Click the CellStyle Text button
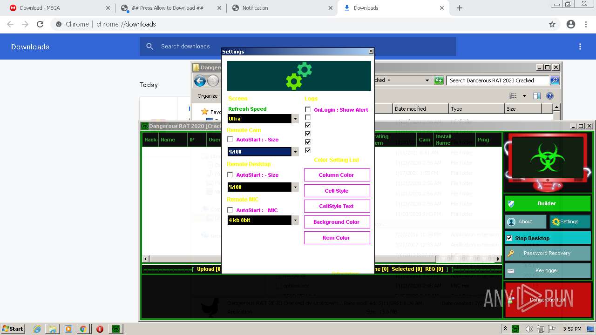596x335 pixels. [x=337, y=206]
